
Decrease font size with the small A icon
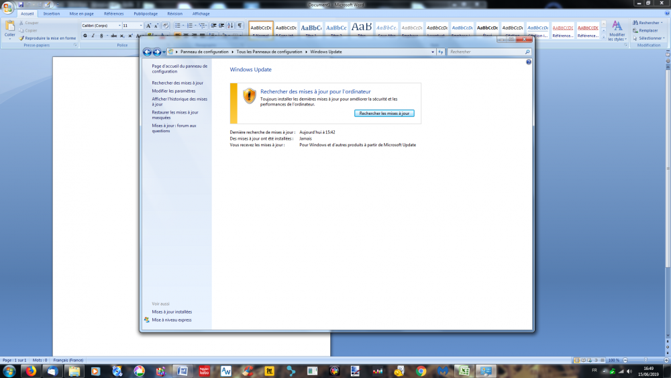[156, 26]
